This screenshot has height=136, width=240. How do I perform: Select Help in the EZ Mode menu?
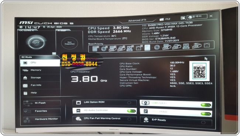[40, 93]
